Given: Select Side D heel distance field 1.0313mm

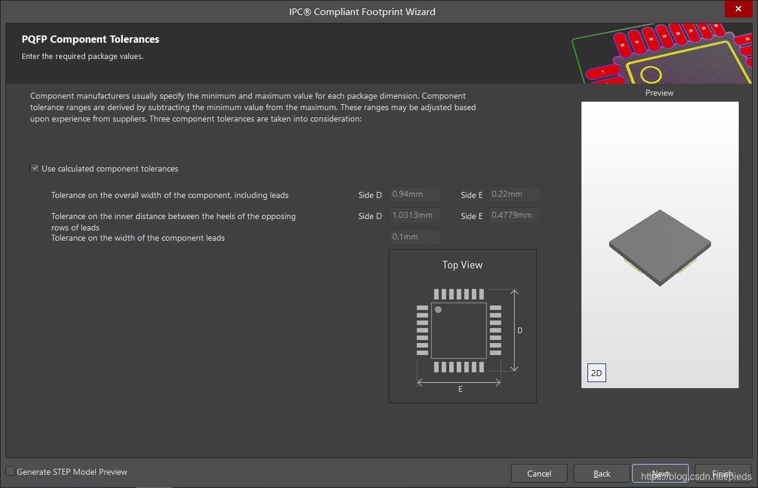Looking at the screenshot, I should [x=415, y=215].
